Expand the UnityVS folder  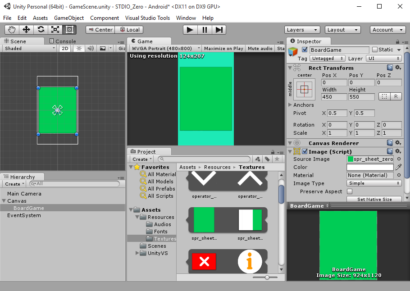tap(137, 253)
